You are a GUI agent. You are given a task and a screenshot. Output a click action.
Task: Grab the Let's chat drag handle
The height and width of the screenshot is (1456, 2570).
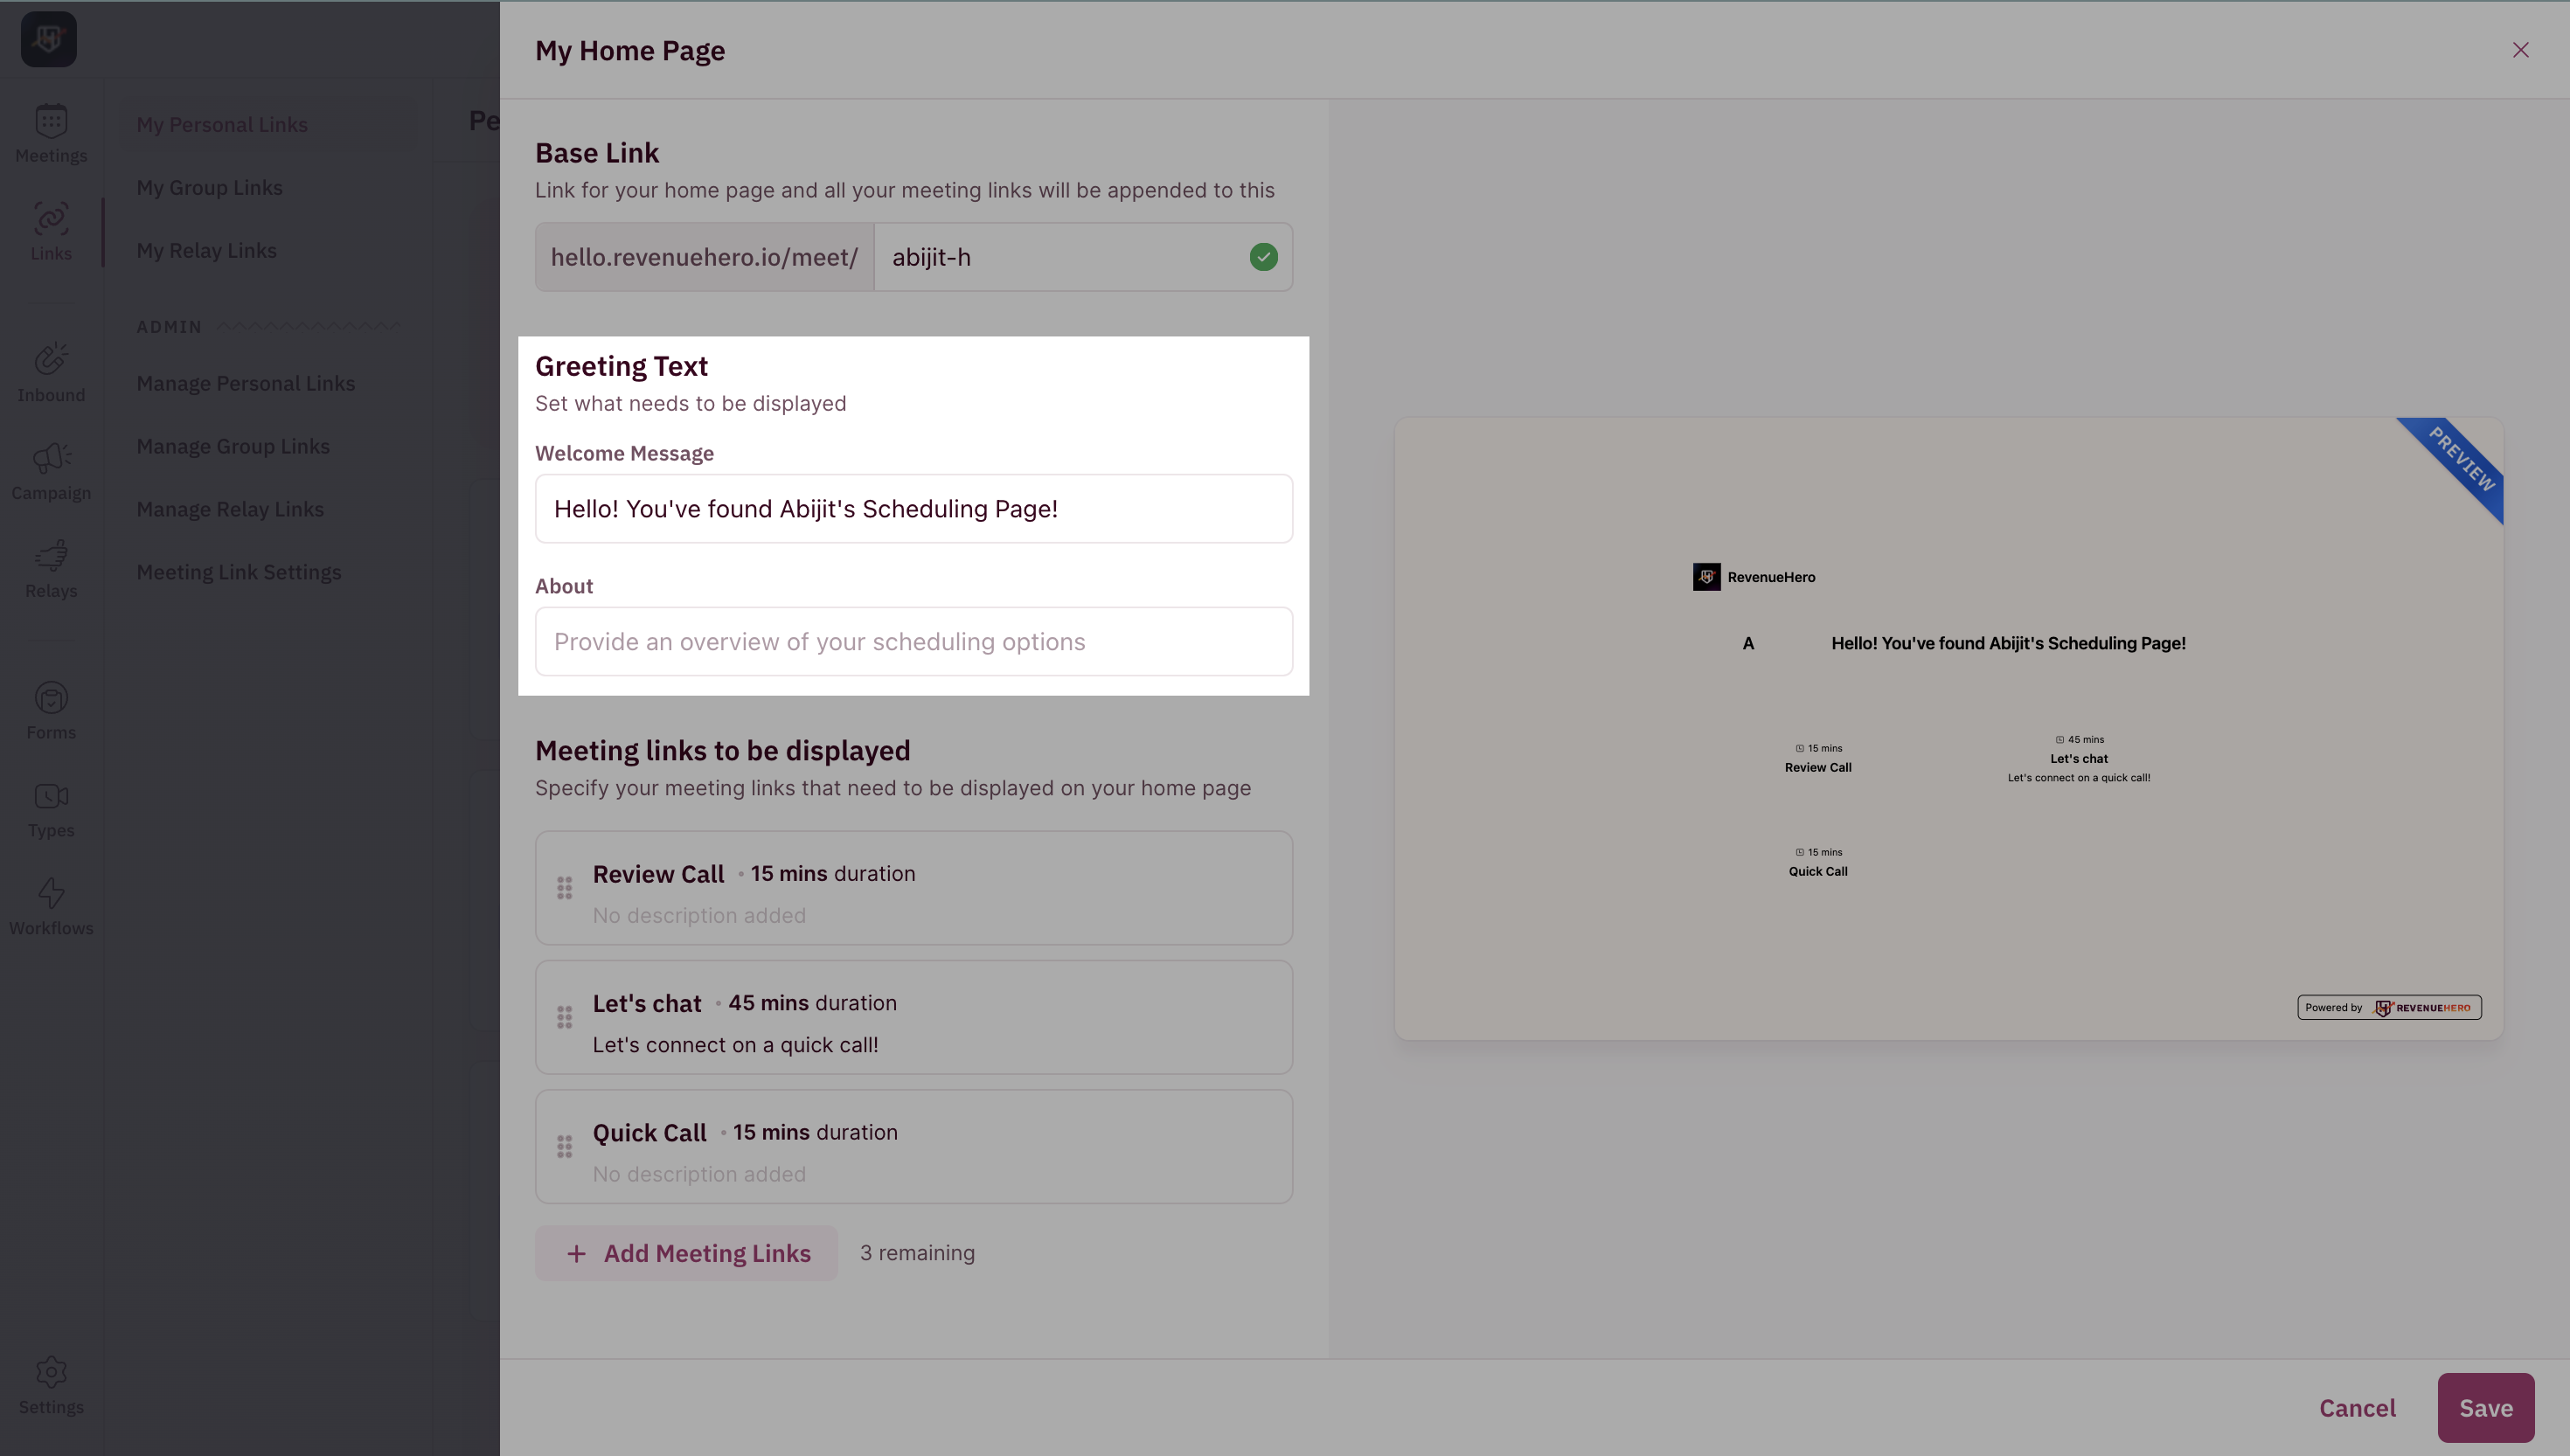coord(564,1017)
